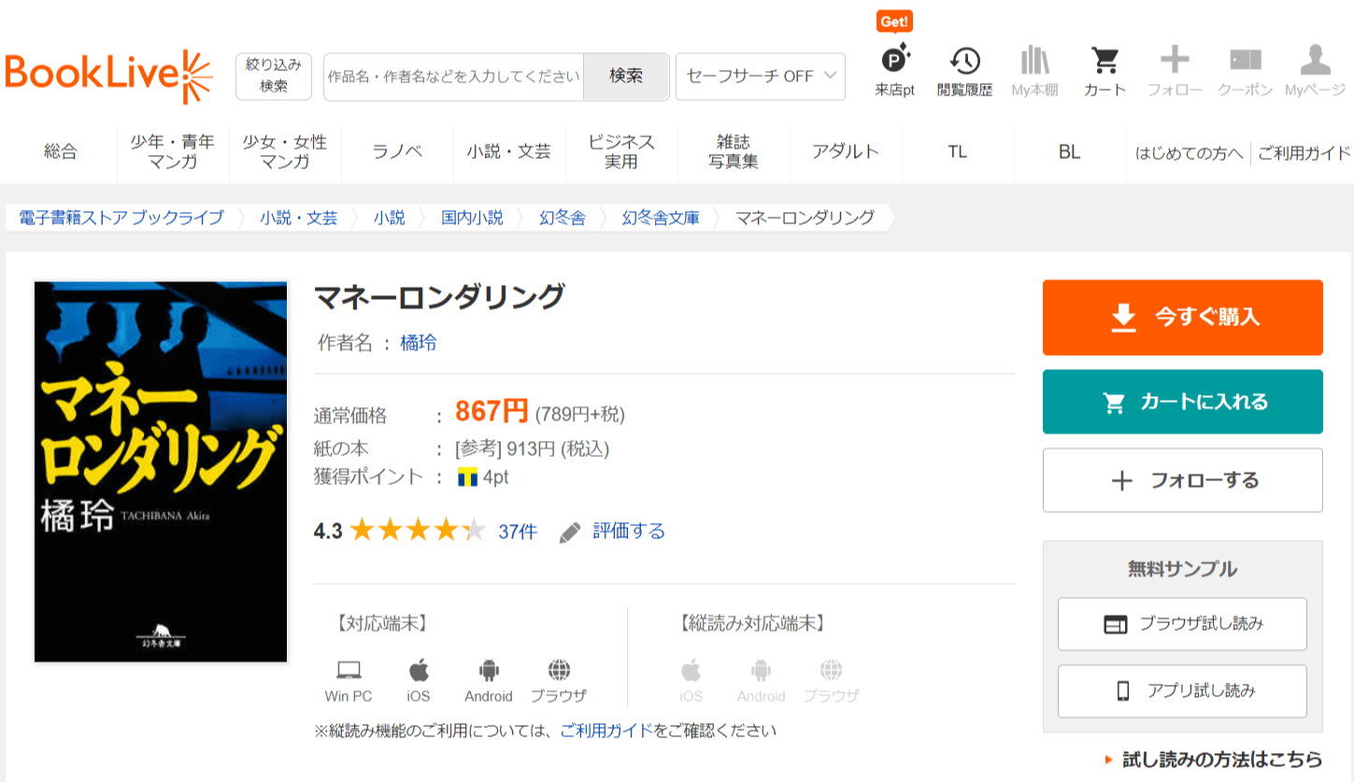Open browsing history clock icon
The image size is (1354, 782).
964,63
